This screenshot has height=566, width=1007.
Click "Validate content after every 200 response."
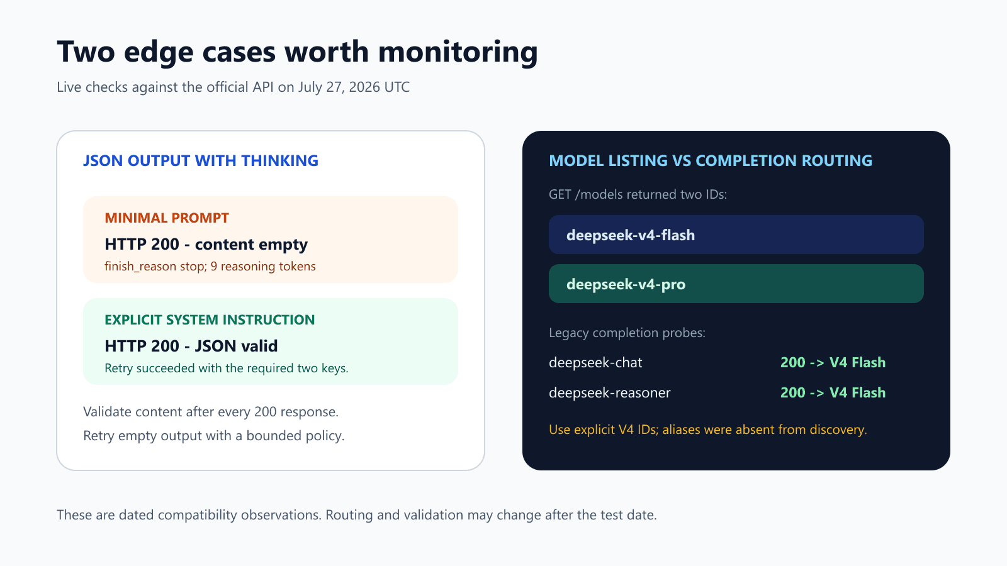point(211,412)
